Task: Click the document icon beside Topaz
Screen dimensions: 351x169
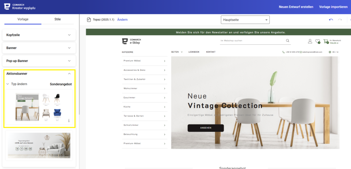Action: [89, 20]
